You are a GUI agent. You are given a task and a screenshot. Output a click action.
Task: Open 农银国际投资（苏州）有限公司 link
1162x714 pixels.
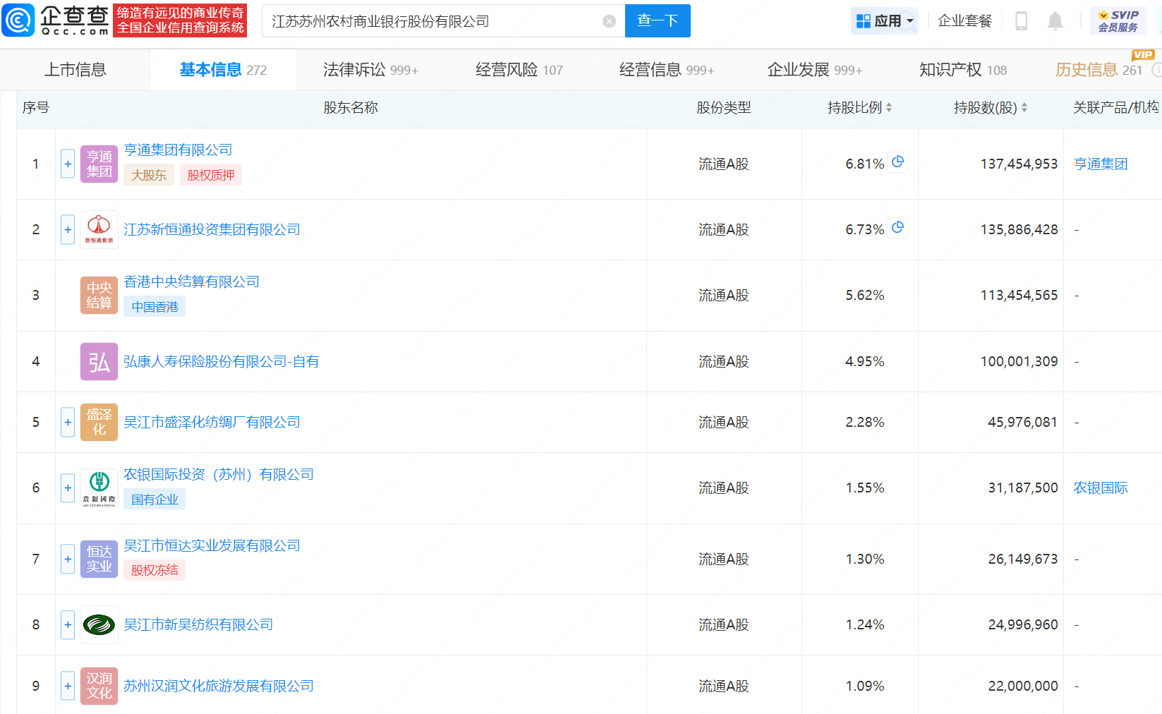pyautogui.click(x=219, y=475)
